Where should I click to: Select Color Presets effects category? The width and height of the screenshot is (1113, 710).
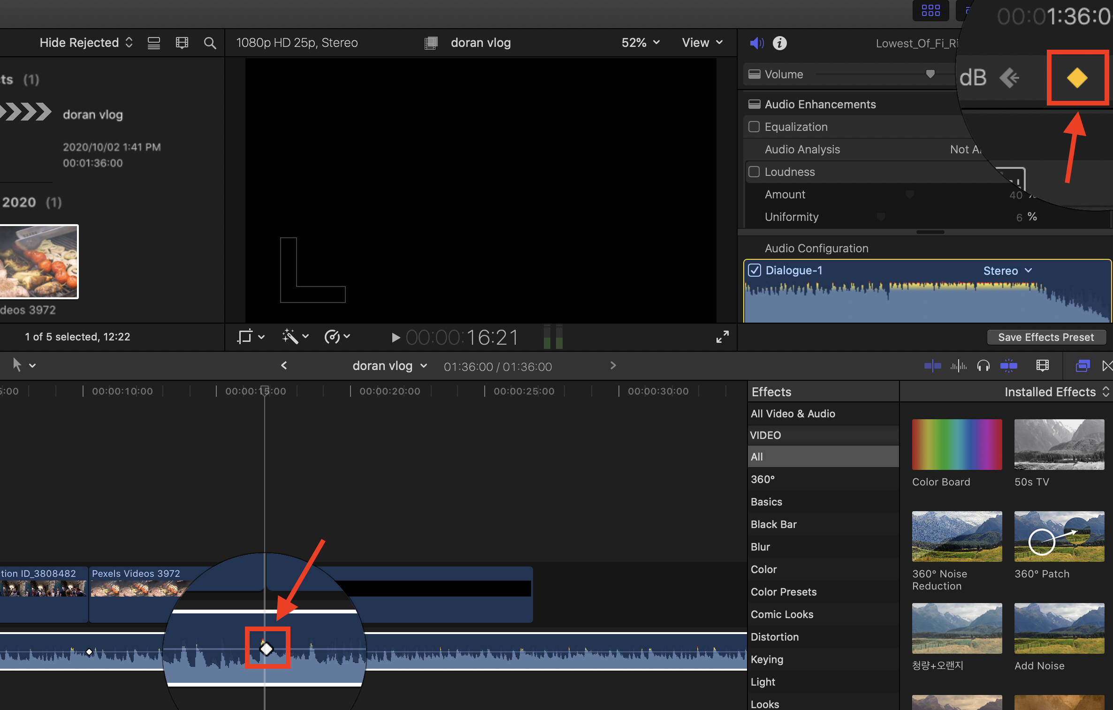(783, 592)
